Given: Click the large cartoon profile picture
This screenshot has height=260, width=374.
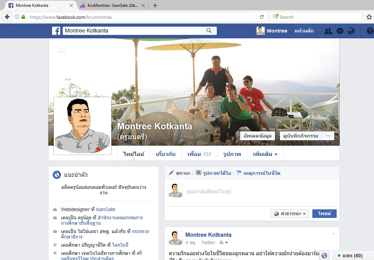Looking at the screenshot, I should point(83,126).
